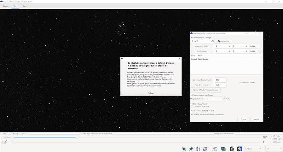Viewport: 283px width, 152px height.
Task: Click the colored star icon
Action: [x=239, y=149]
